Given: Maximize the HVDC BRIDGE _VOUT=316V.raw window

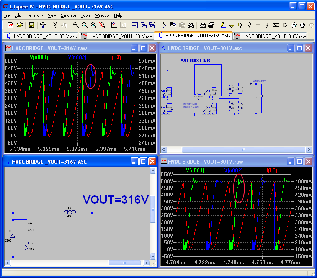Looking at the screenshot, I should click(x=143, y=48).
